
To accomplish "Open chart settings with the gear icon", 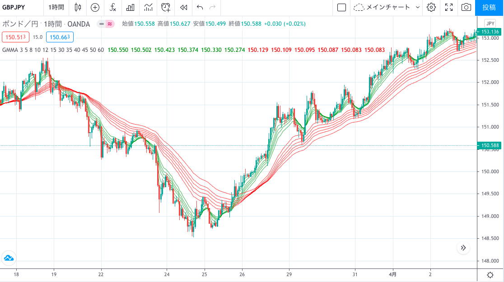I will pyautogui.click(x=431, y=7).
